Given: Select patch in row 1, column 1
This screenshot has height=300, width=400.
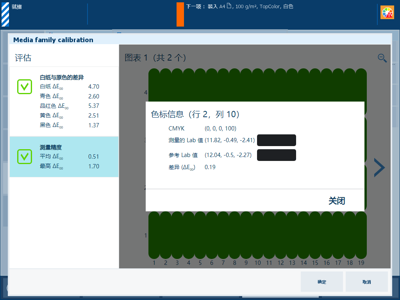Looking at the screenshot, I should pos(154,235).
